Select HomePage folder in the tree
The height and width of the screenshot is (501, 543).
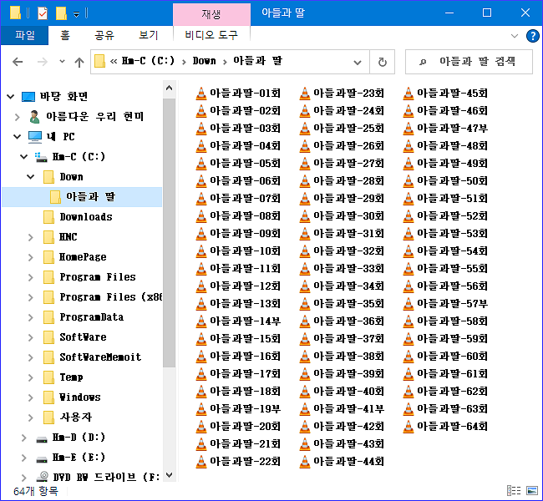(x=83, y=257)
